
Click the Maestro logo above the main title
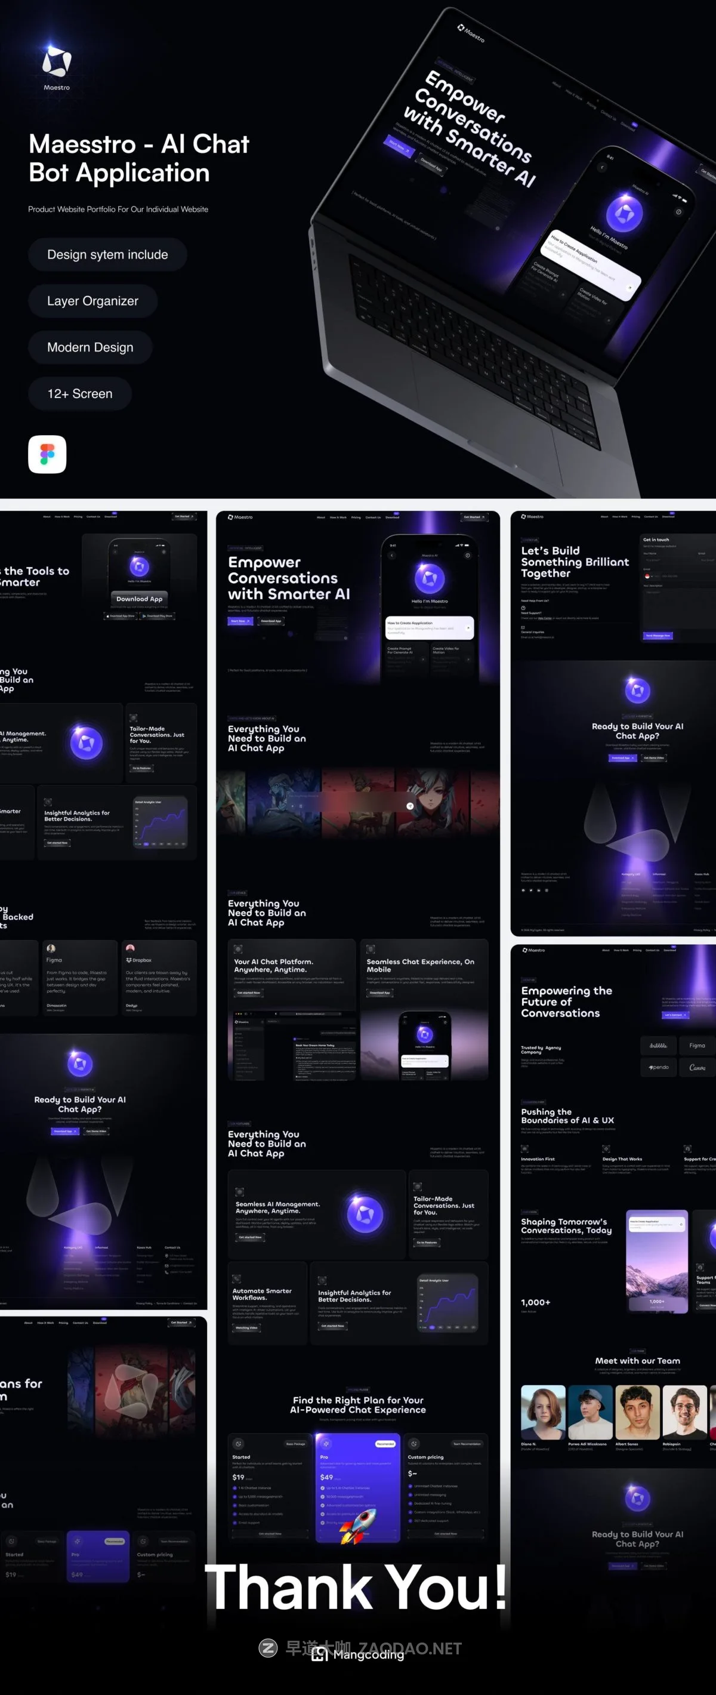point(57,66)
